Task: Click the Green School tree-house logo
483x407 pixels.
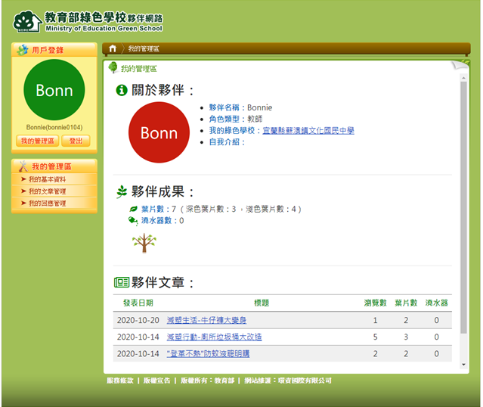Action: click(x=28, y=21)
